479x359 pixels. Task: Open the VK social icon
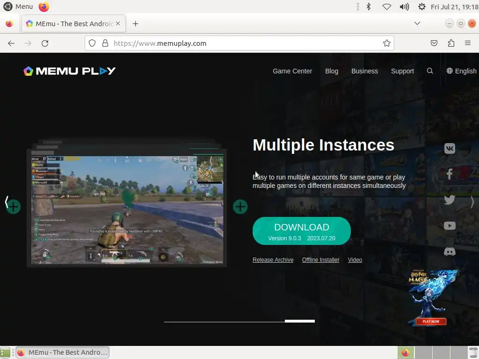click(450, 148)
